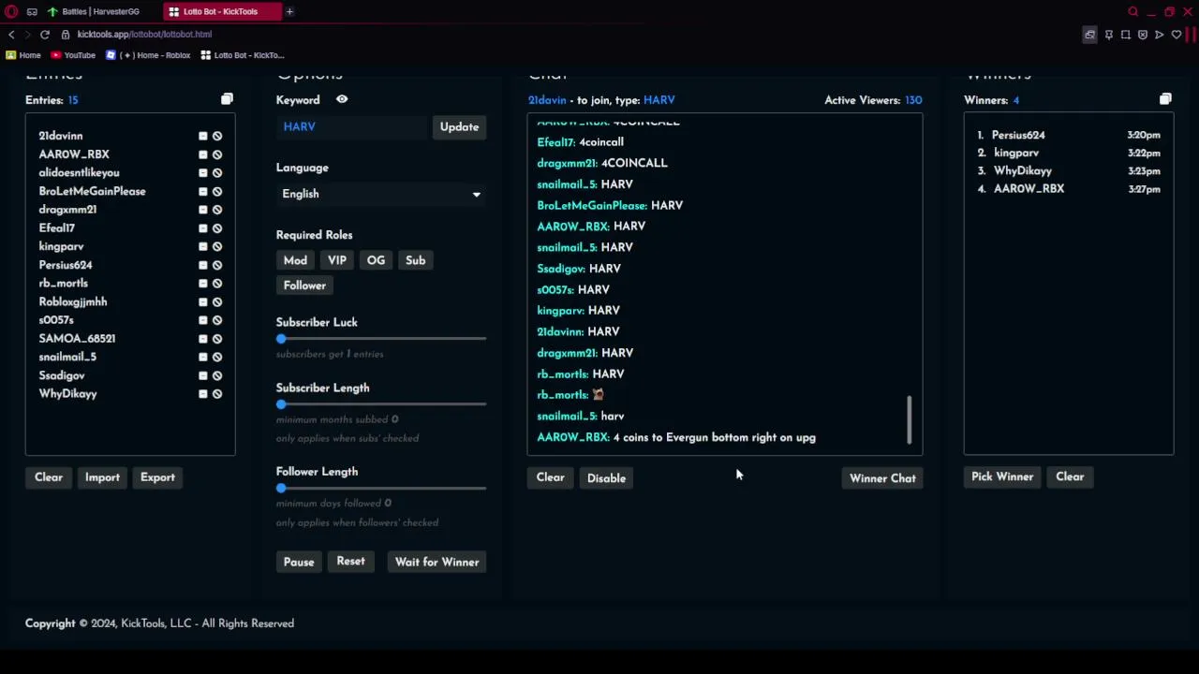Click the remove (minus) icon for 21davinn

pos(202,136)
